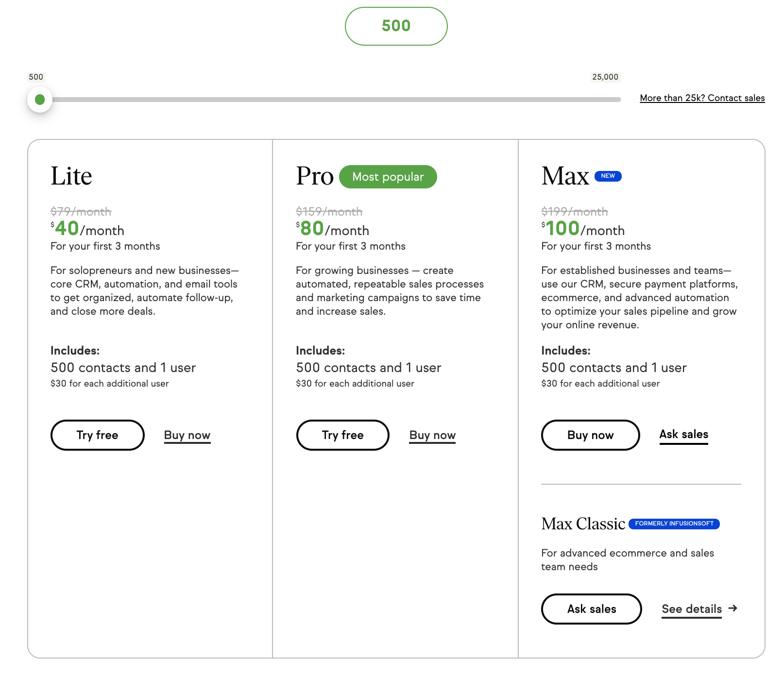Image resolution: width=783 pixels, height=677 pixels.
Task: Click the Most popular badge next to Pro
Action: coord(388,177)
